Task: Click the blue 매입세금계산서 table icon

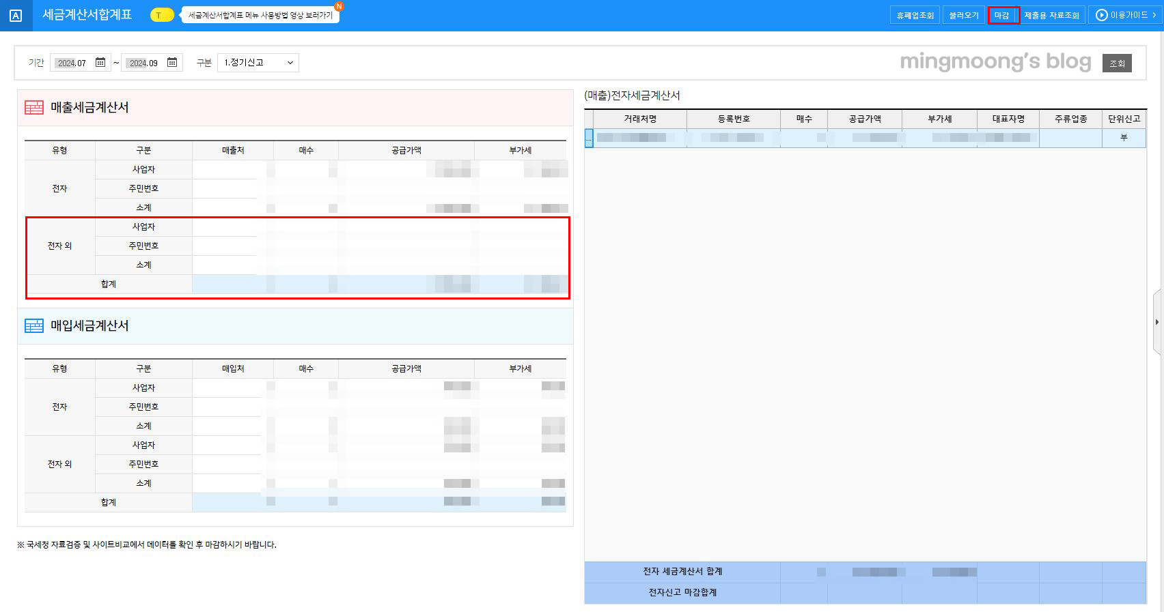Action: [34, 326]
